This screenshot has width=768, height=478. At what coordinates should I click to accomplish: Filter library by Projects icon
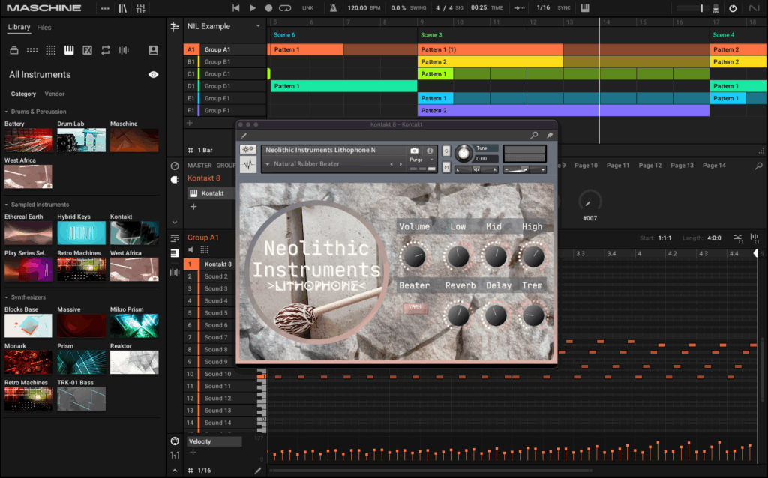pos(14,50)
